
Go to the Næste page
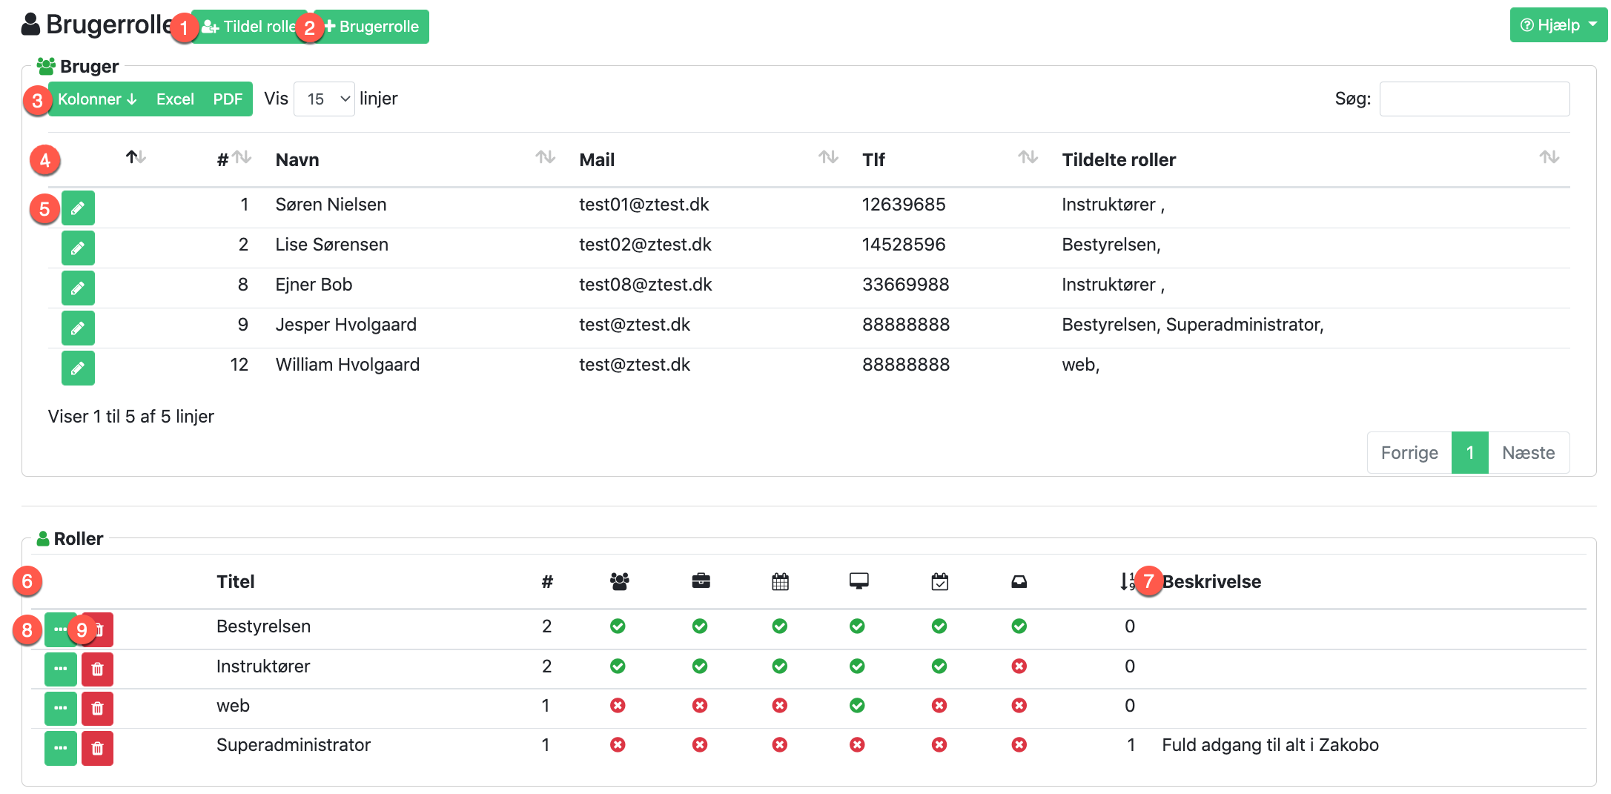pyautogui.click(x=1529, y=453)
